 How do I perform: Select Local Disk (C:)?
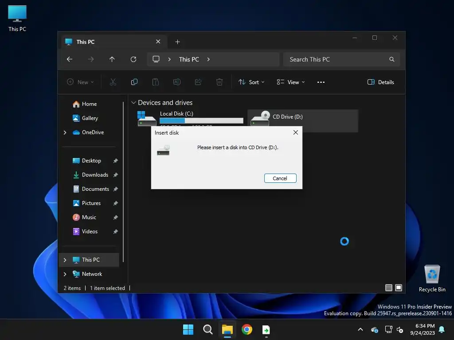[x=191, y=119]
